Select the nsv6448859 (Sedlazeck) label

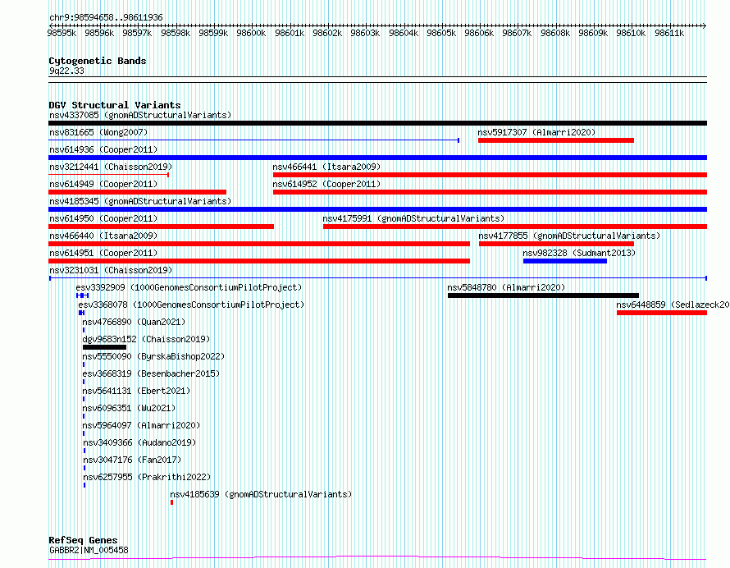[x=673, y=305]
